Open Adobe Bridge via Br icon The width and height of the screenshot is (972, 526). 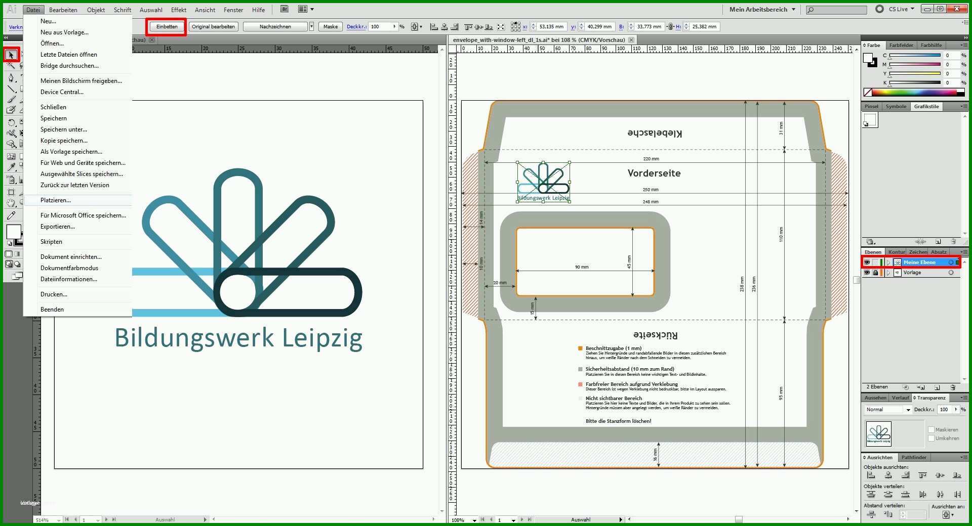pos(285,9)
